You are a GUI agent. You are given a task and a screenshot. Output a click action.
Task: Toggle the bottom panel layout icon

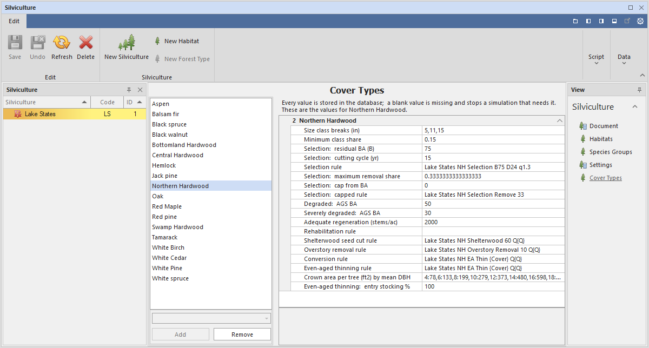point(614,21)
